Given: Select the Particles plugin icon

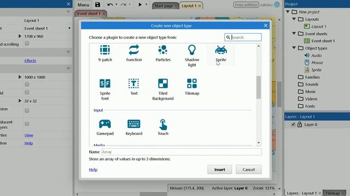Looking at the screenshot, I should pos(163,50).
